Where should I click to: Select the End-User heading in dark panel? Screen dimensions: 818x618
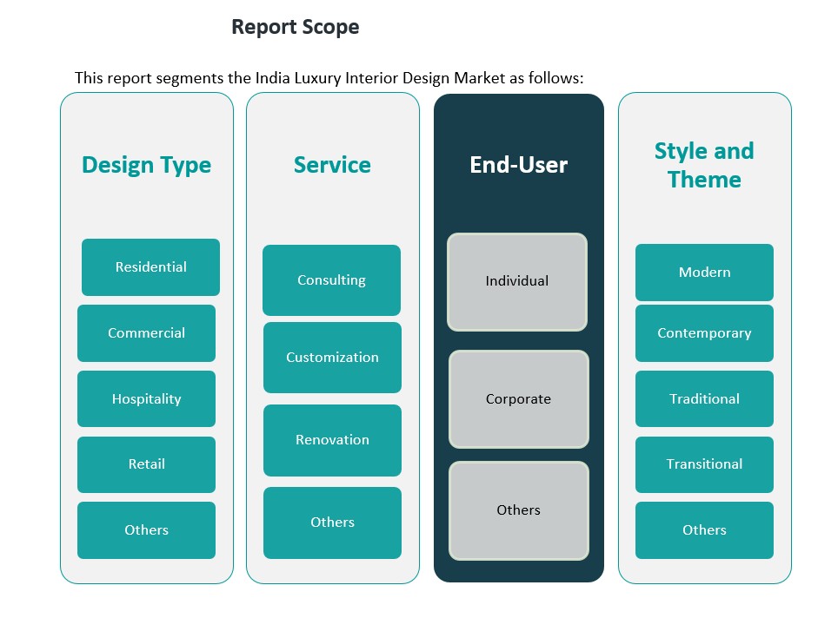click(518, 165)
